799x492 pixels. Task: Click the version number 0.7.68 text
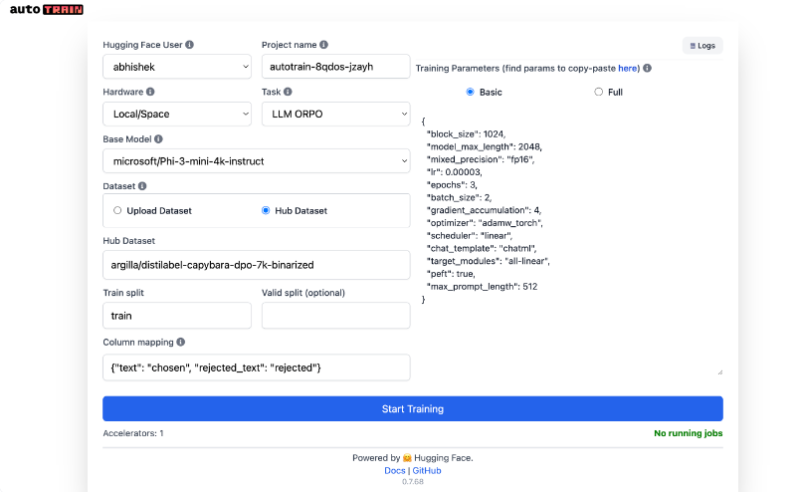tap(413, 481)
